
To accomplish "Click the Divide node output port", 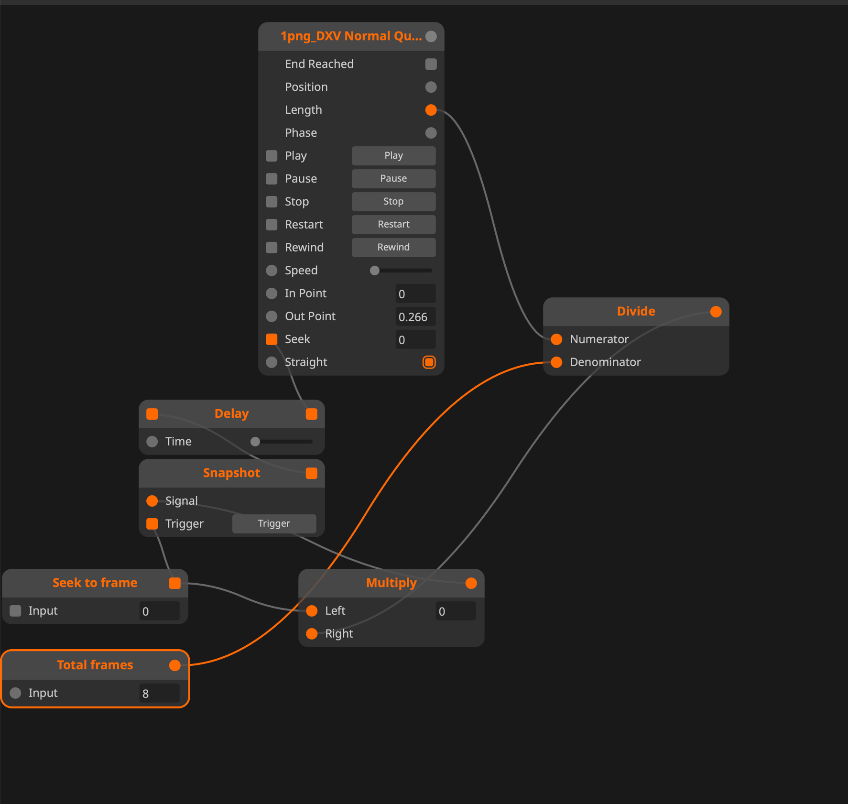I will (x=716, y=312).
